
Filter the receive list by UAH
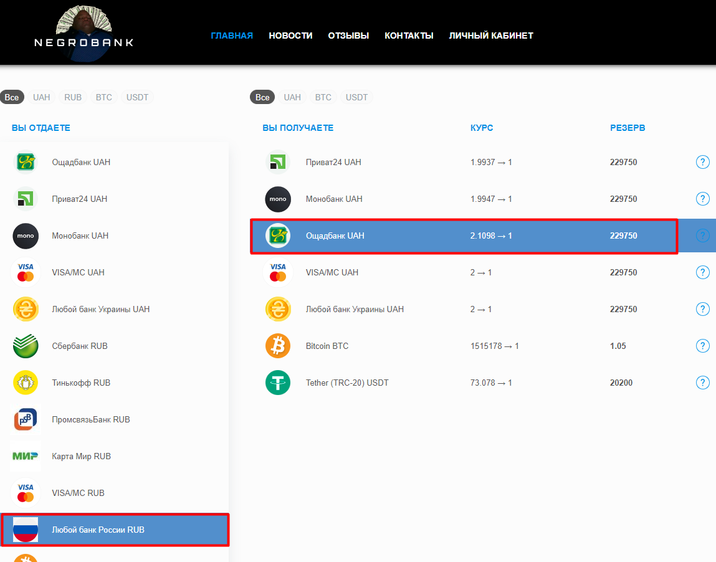(x=292, y=97)
